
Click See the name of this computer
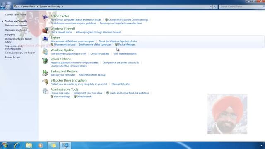[x=95, y=45]
